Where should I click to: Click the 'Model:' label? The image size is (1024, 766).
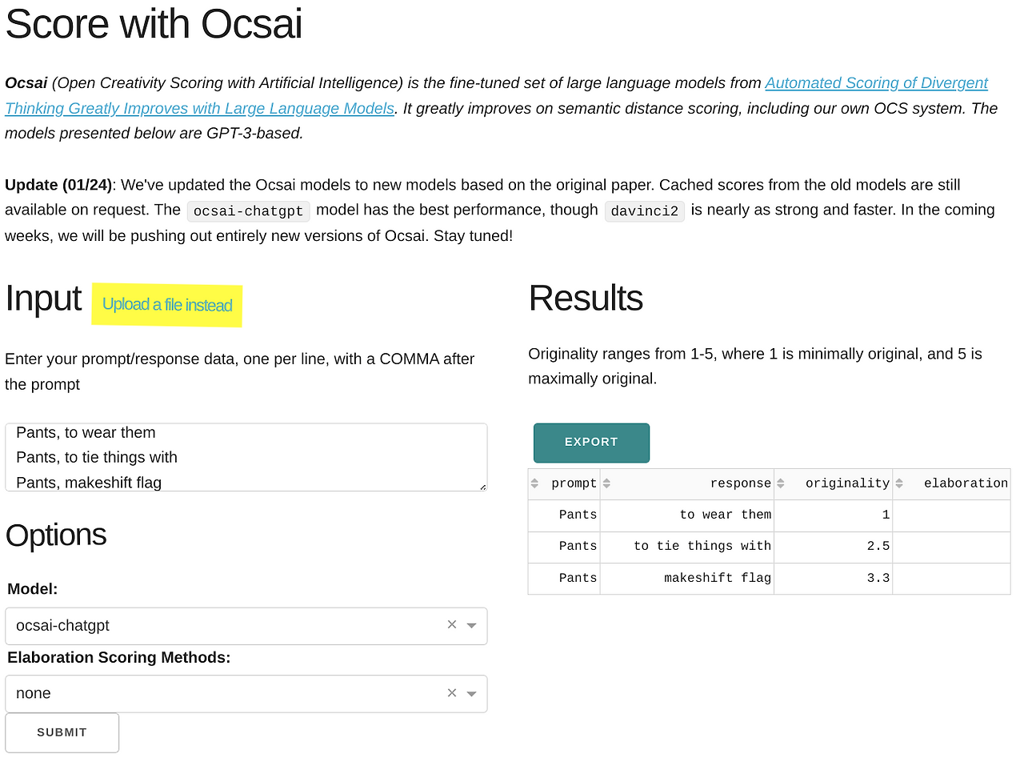[x=33, y=589]
